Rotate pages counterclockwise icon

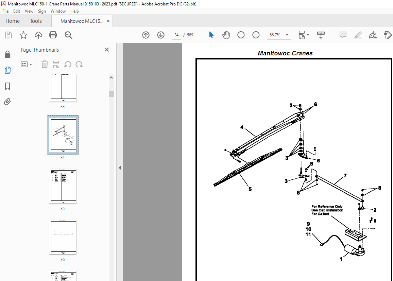click(x=68, y=64)
